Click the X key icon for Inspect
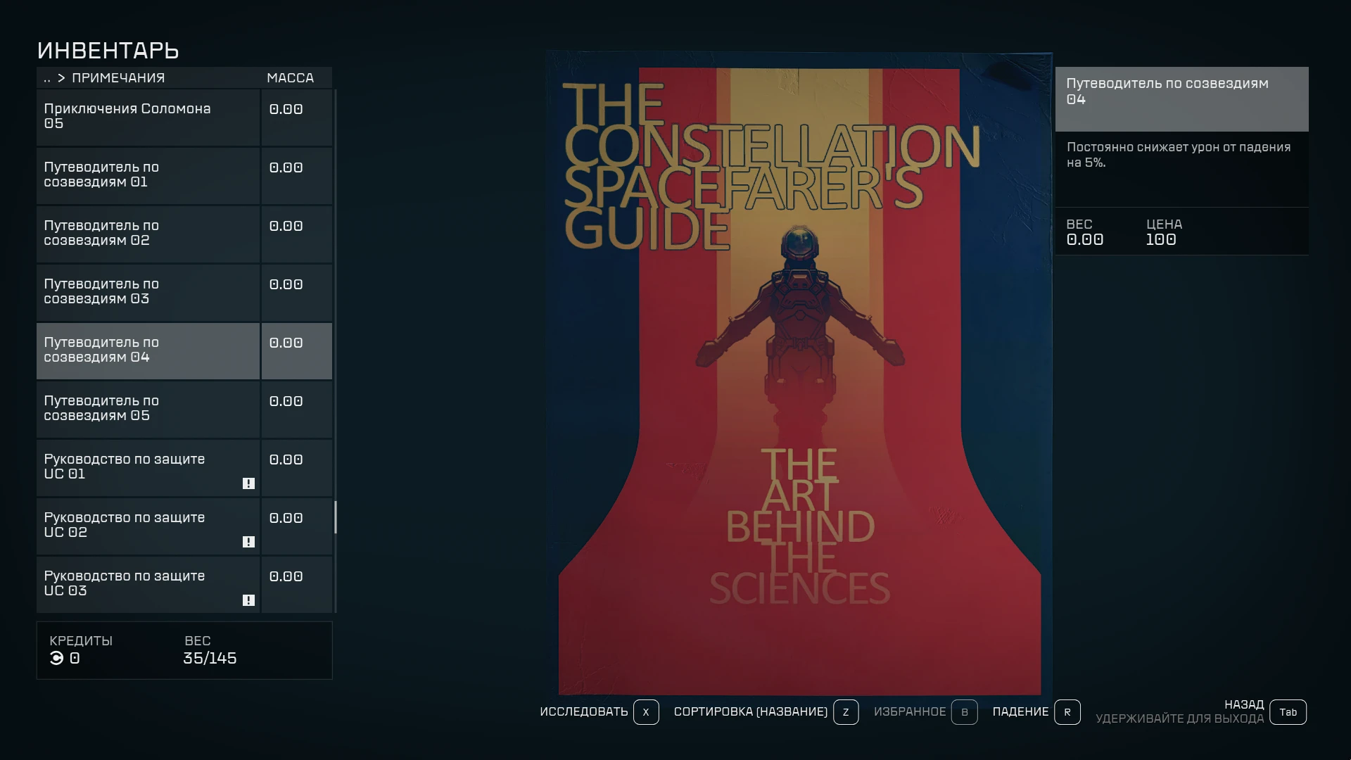The image size is (1351, 760). 646,712
